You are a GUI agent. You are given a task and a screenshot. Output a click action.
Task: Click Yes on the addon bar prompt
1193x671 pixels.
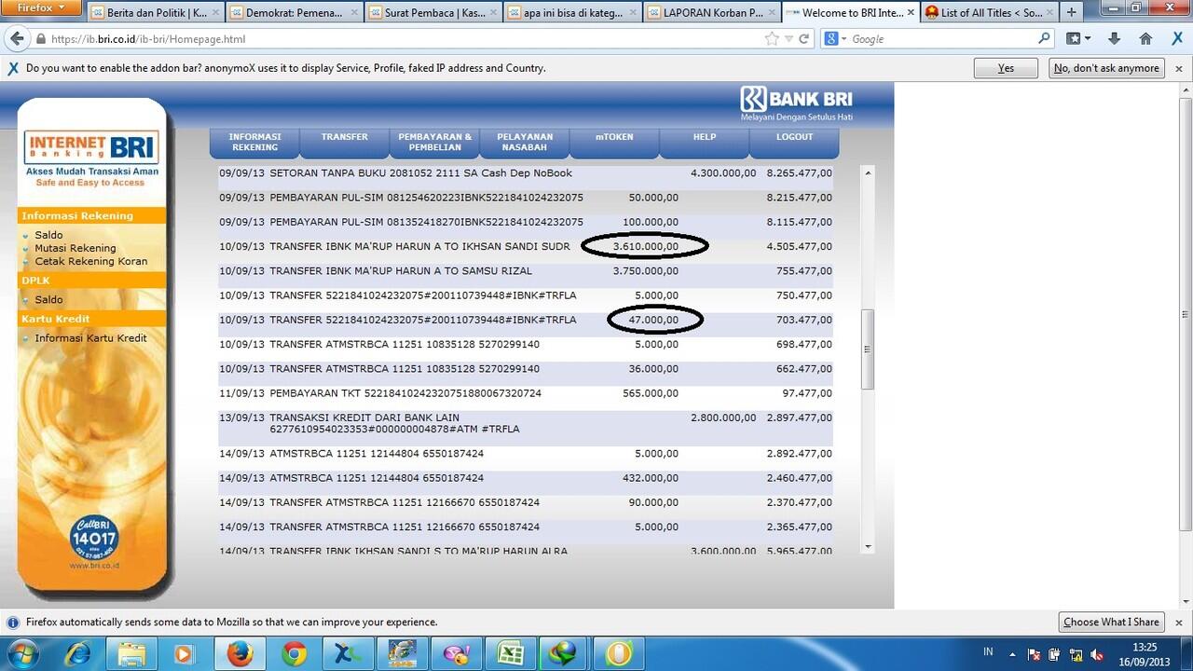pyautogui.click(x=1006, y=68)
